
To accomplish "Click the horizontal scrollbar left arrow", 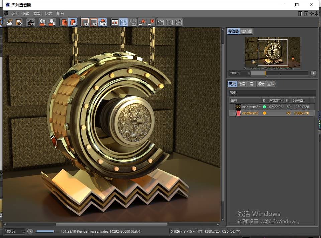I will (5, 224).
